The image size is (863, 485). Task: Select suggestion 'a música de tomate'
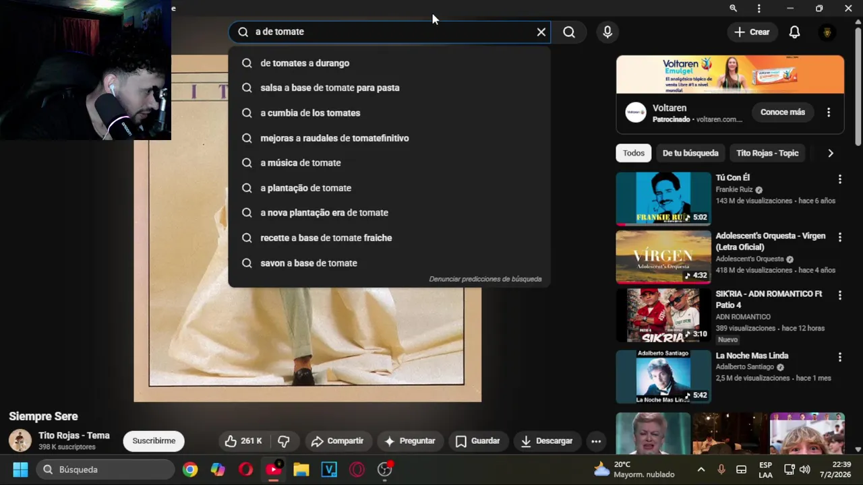[x=389, y=162]
